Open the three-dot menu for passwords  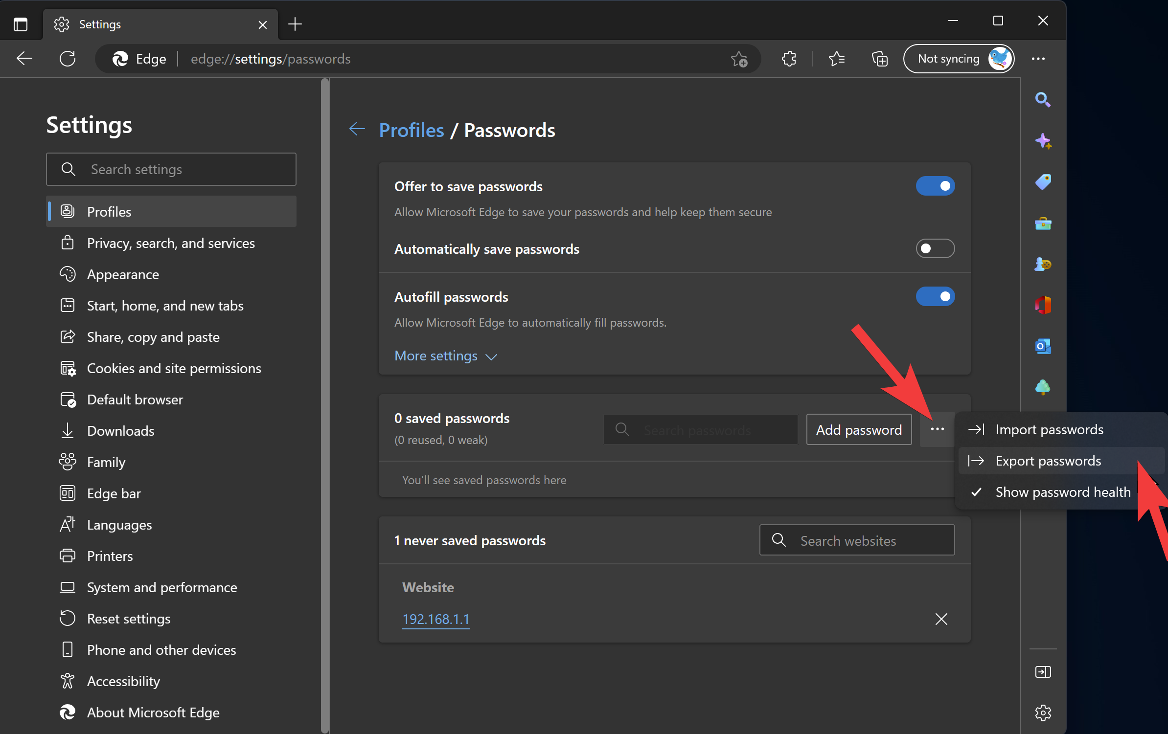(937, 429)
